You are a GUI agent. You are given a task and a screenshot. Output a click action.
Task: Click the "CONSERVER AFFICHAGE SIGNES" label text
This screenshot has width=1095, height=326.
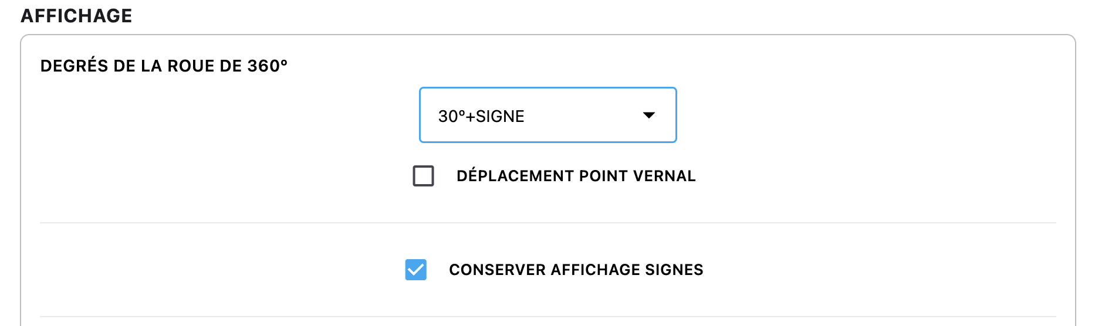click(x=576, y=270)
